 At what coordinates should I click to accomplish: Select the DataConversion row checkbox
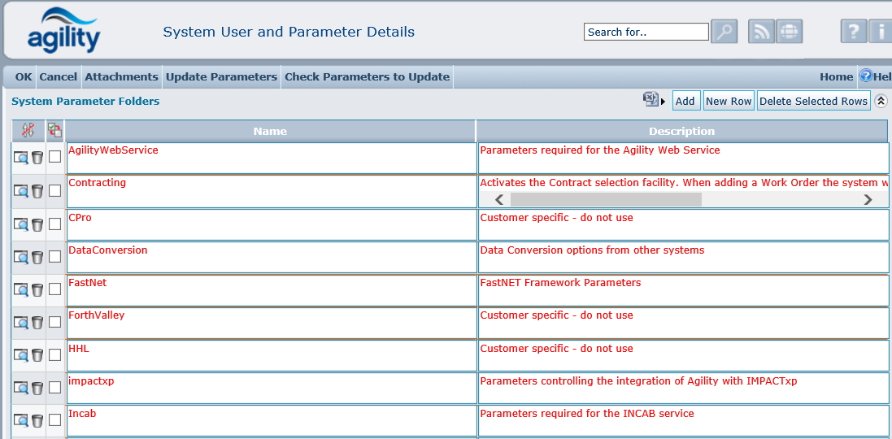point(54,256)
